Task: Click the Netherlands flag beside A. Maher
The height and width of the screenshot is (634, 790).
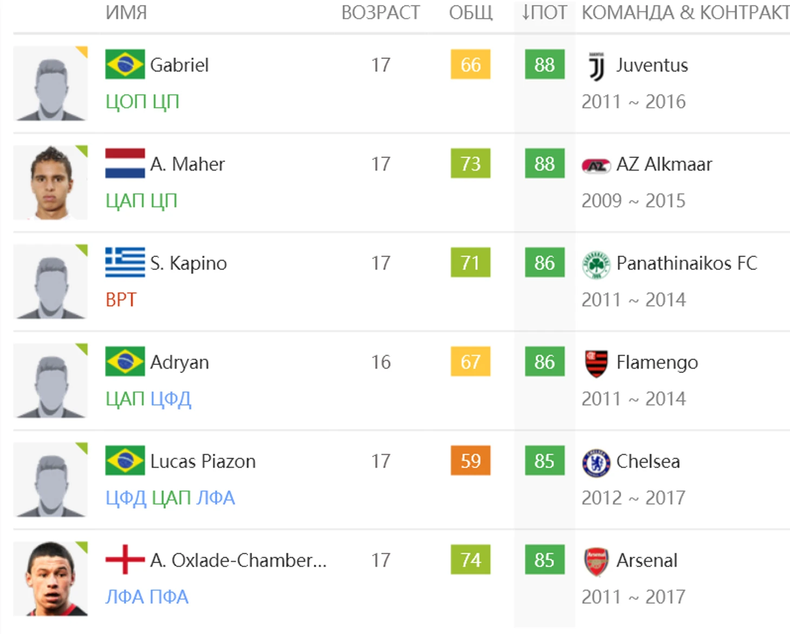Action: tap(125, 164)
